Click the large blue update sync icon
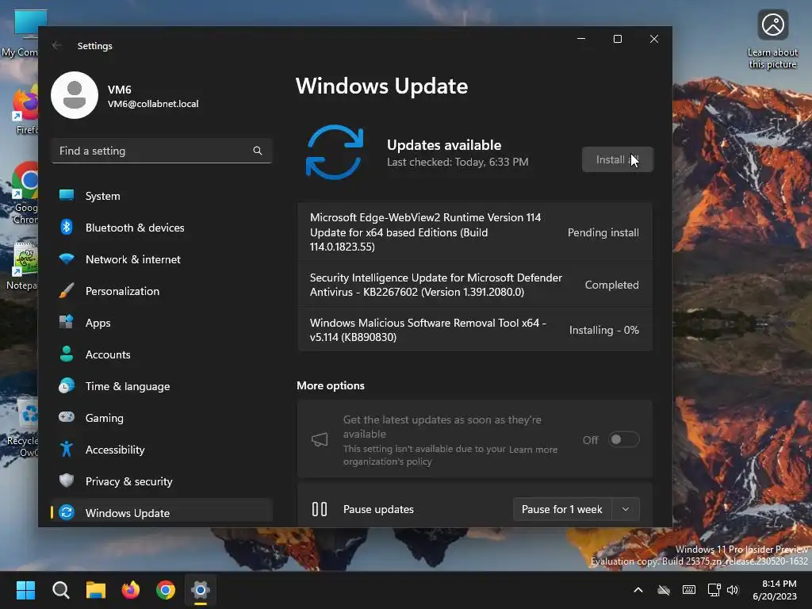 [335, 152]
